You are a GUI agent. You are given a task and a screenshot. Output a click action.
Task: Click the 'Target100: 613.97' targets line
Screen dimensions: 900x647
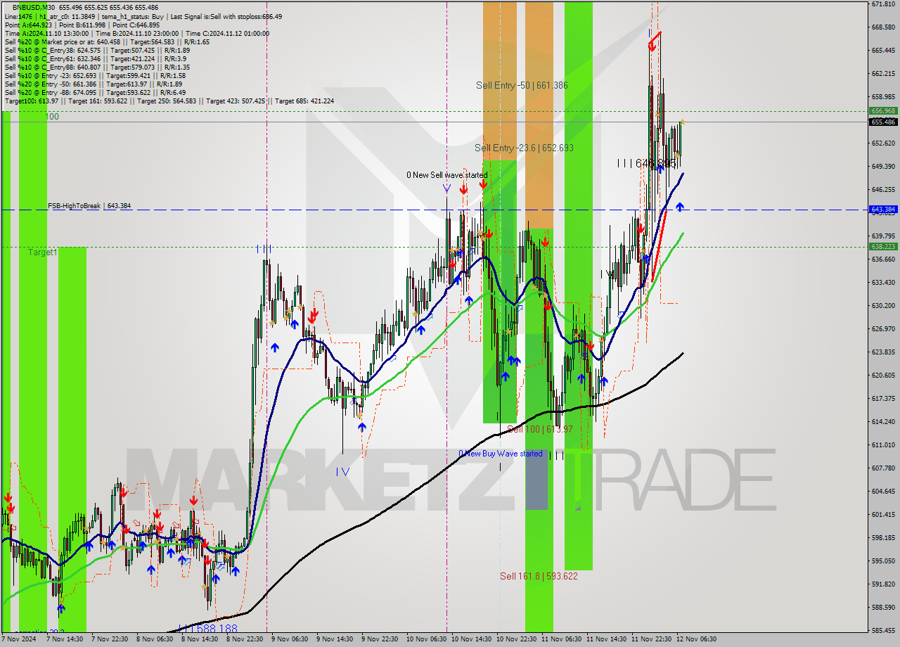[169, 101]
